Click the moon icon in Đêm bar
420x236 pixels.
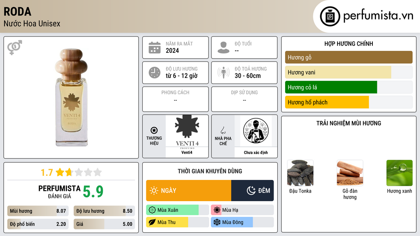pos(251,191)
